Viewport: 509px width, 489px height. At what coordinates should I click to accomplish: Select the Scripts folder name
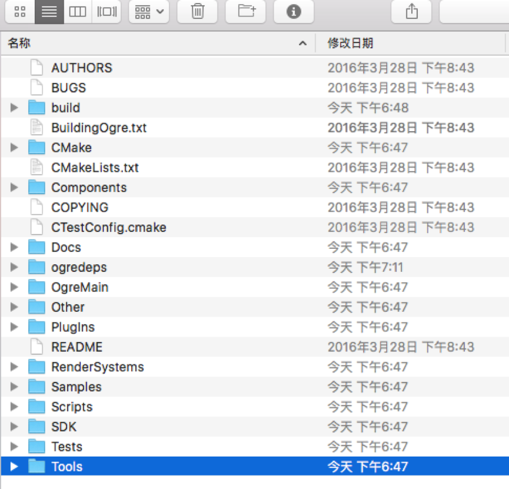pos(72,407)
